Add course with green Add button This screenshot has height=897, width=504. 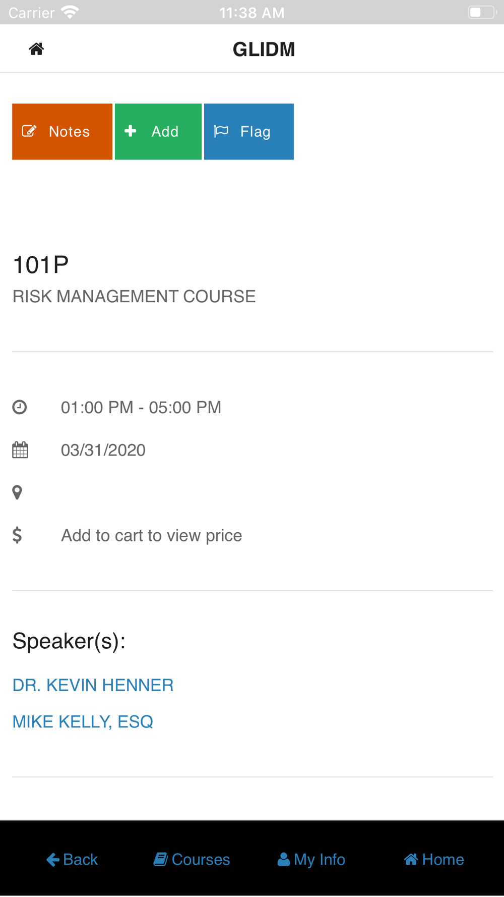pyautogui.click(x=158, y=132)
